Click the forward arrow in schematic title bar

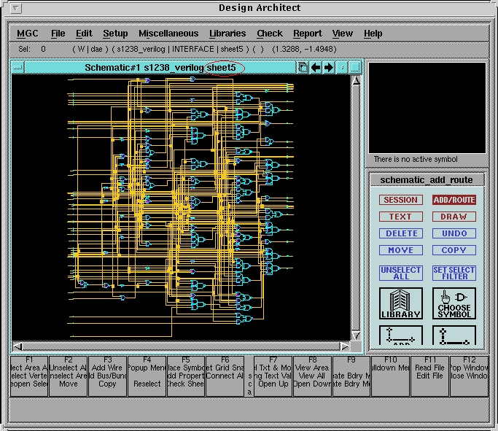tap(328, 68)
